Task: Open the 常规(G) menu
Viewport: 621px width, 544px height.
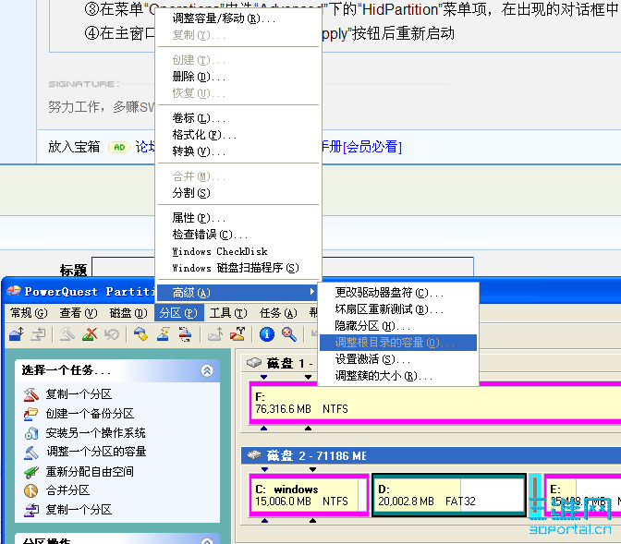Action: point(29,313)
